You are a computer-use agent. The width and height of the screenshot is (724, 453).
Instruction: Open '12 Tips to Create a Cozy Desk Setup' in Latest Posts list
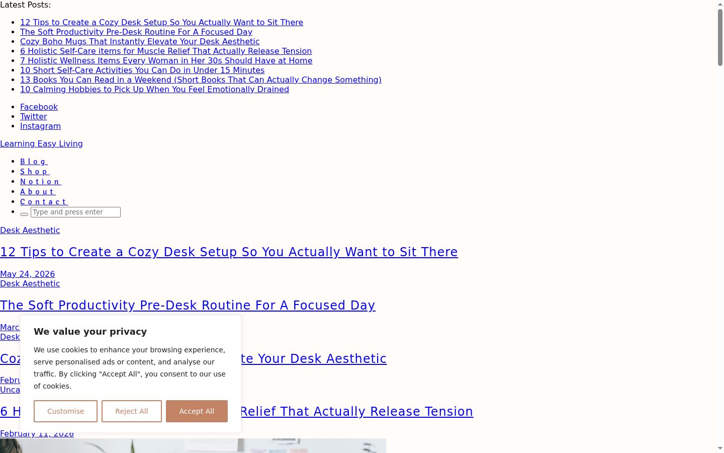click(161, 22)
